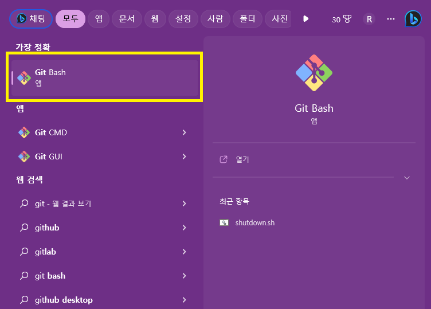Click the Git GUI app icon
This screenshot has height=309, width=431.
pos(24,157)
